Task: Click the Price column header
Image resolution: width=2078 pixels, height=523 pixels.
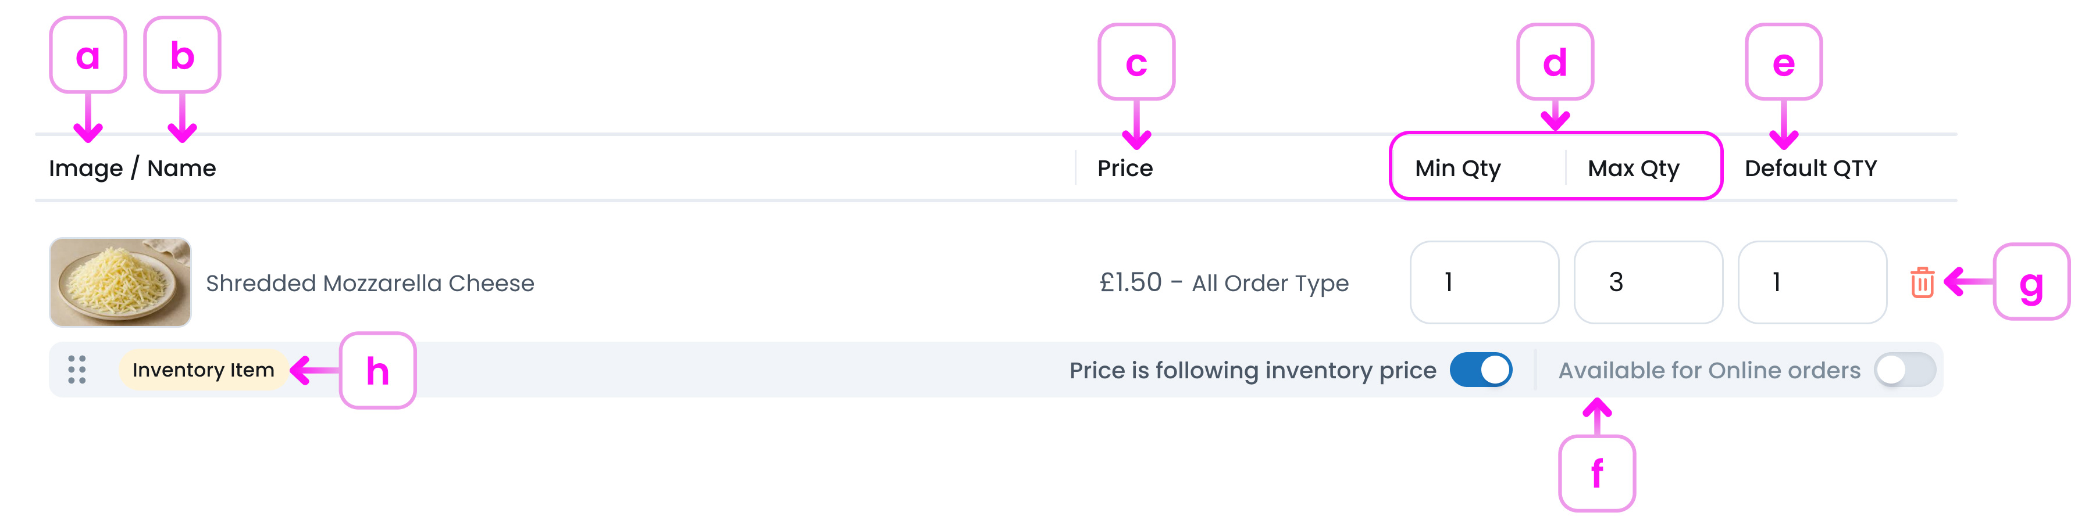Action: tap(1125, 169)
